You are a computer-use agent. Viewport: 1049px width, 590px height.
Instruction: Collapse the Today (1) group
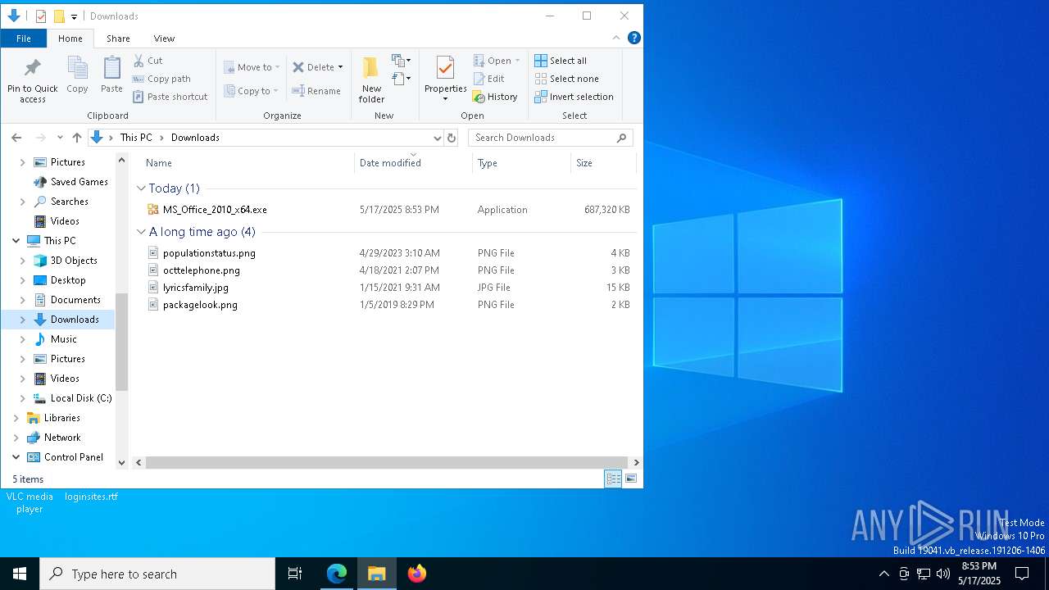[x=141, y=188]
